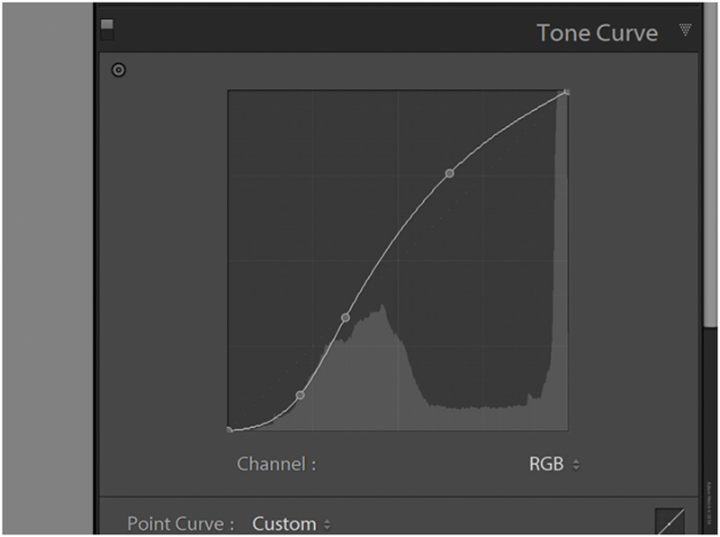This screenshot has width=720, height=537.
Task: Select the midtone control point on the curve
Action: click(x=345, y=317)
